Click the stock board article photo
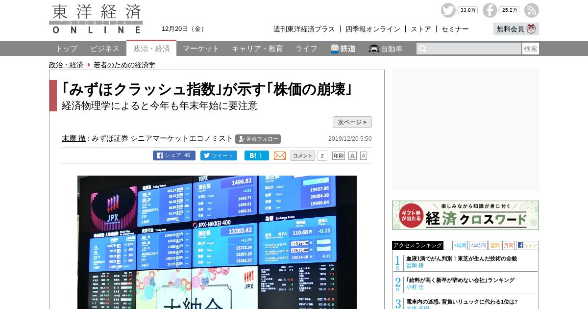Viewport: 588px width, 309px height. pos(217,242)
